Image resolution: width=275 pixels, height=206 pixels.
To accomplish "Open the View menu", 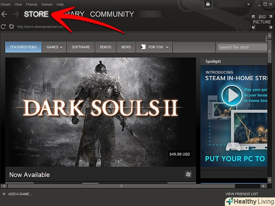I will (18, 4).
